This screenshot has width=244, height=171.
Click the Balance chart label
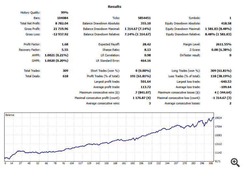point(10,115)
